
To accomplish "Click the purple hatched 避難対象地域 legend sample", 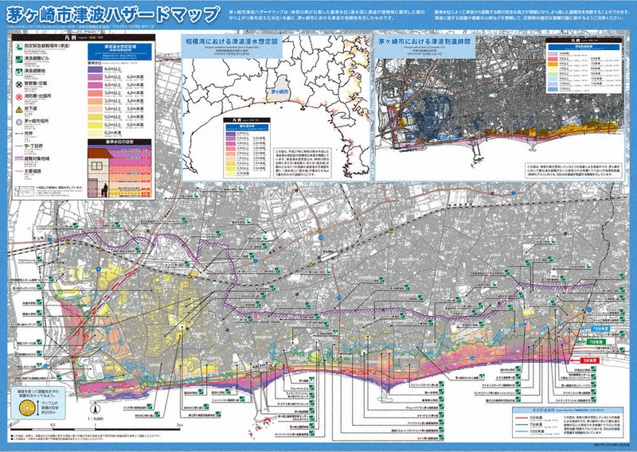I will [18, 158].
